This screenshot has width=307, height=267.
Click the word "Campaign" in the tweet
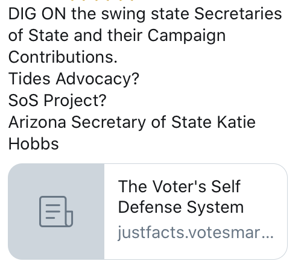tap(186, 36)
